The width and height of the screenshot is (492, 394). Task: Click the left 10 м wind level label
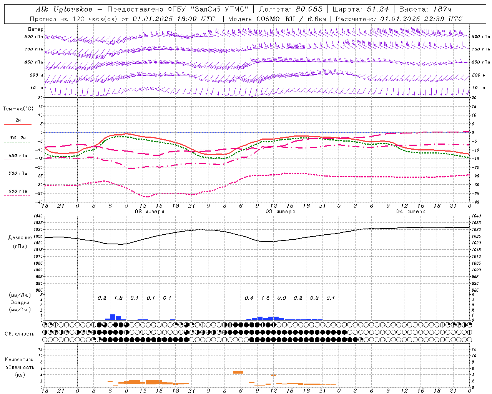pos(37,88)
